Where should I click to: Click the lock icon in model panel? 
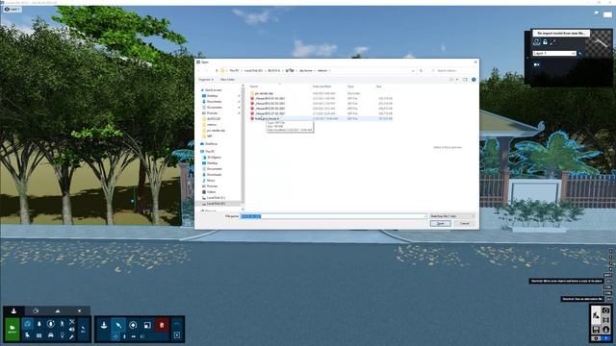click(545, 42)
